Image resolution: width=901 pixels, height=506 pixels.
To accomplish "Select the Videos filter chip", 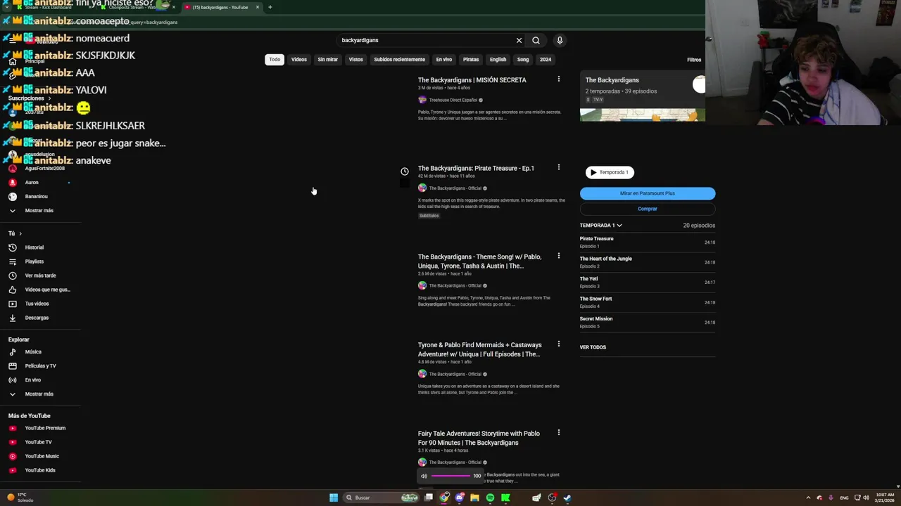I will 299,60.
